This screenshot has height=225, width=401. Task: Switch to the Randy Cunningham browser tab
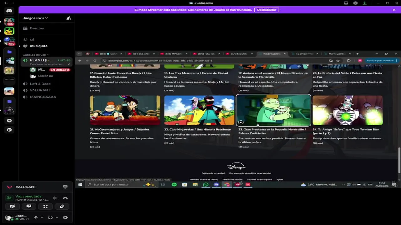click(x=272, y=54)
